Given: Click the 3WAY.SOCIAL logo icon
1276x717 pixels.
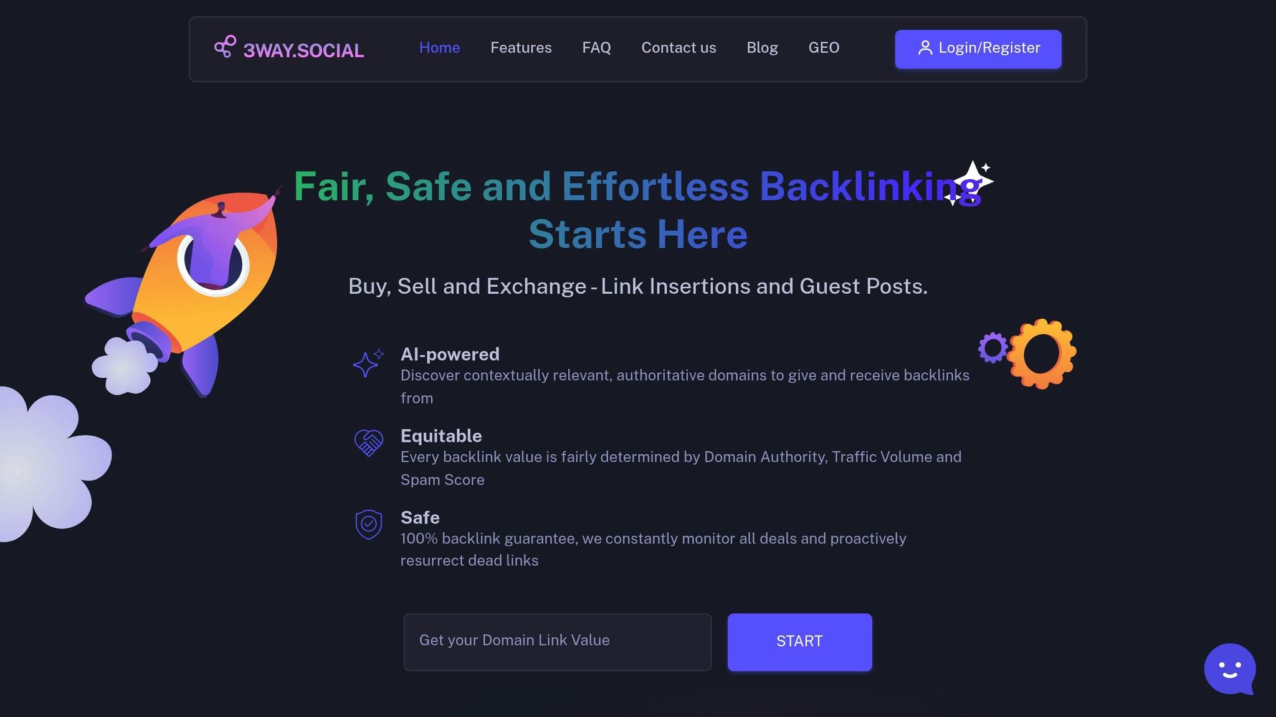Looking at the screenshot, I should 225,47.
